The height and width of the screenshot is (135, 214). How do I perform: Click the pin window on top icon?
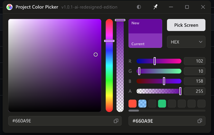pos(155,7)
